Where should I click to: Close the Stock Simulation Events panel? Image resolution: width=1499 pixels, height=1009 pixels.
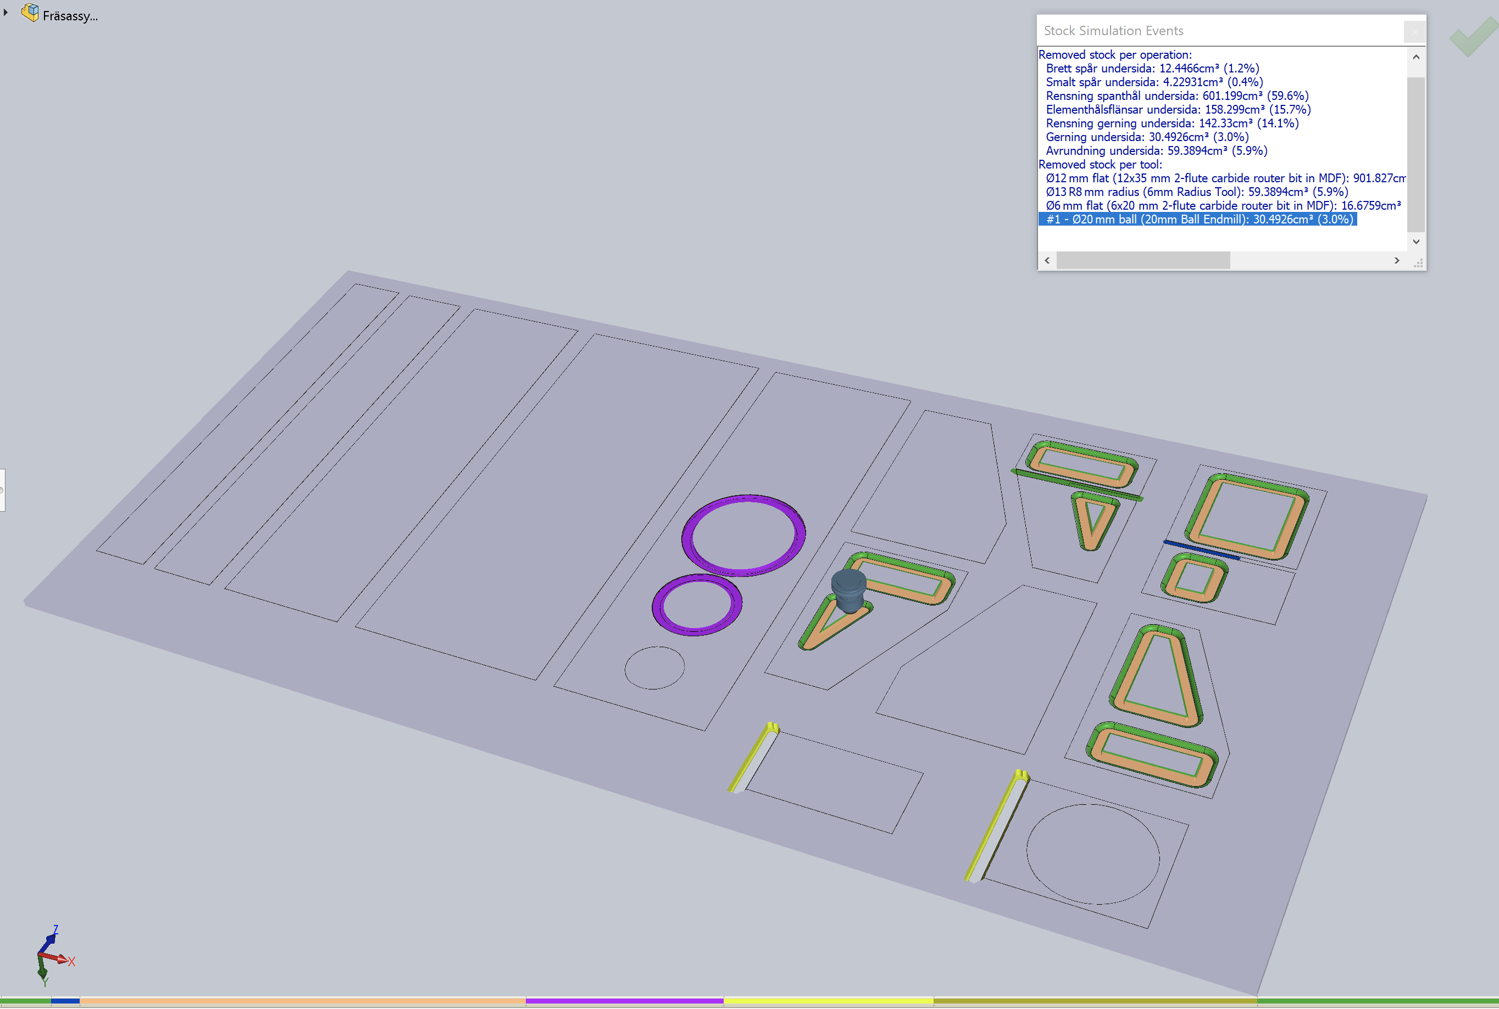(1414, 31)
